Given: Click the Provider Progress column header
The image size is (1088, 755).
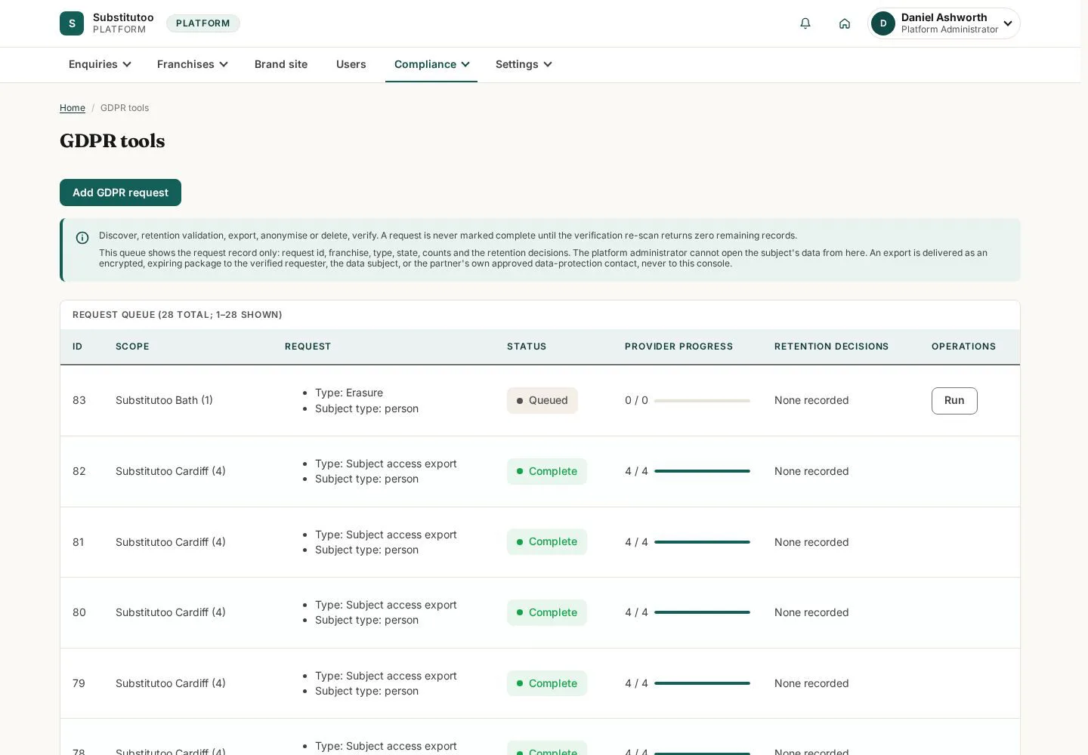Looking at the screenshot, I should tap(678, 347).
